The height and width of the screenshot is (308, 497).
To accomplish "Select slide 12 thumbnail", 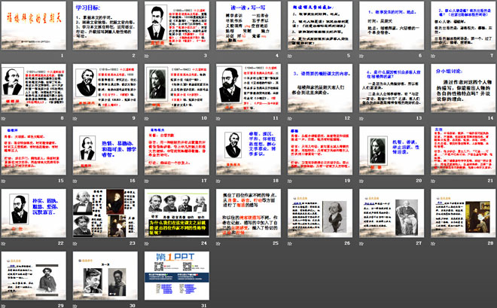I will pyautogui.click(x=320, y=88).
